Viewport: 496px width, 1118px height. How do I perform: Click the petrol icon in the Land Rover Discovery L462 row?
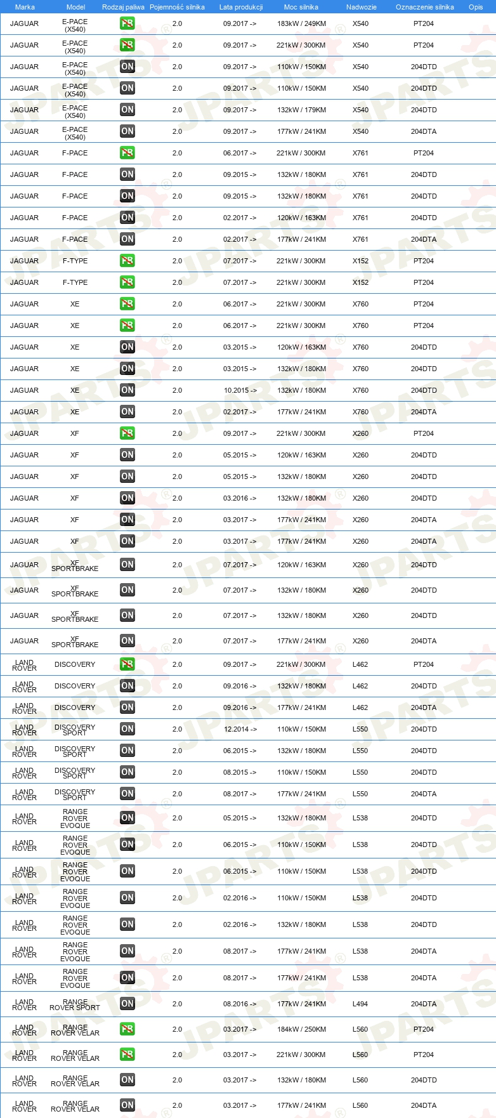pyautogui.click(x=127, y=664)
